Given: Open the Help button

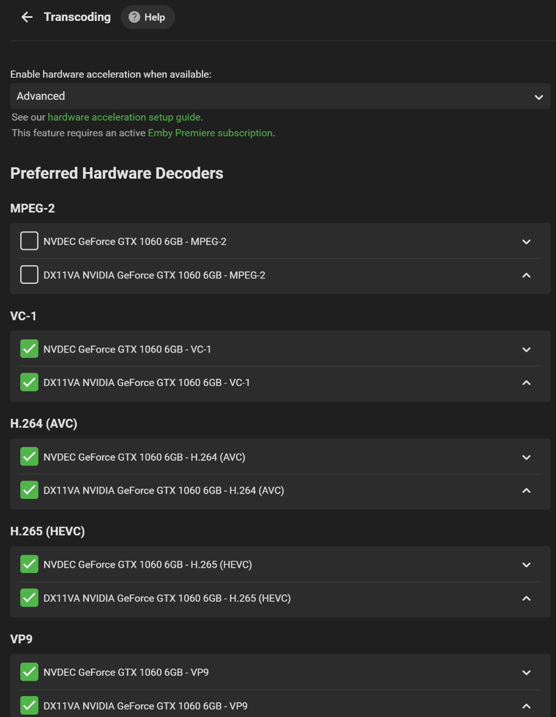Looking at the screenshot, I should 148,17.
